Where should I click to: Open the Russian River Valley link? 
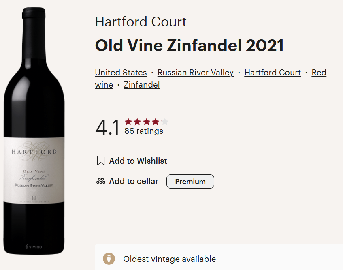point(196,73)
